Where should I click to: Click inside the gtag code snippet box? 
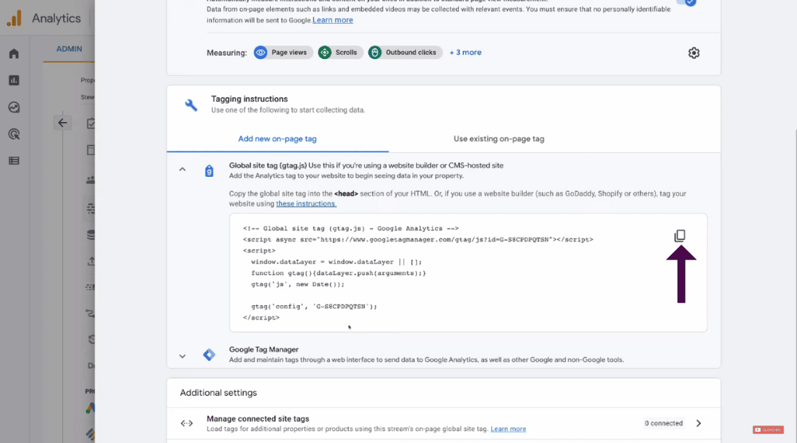[468, 272]
